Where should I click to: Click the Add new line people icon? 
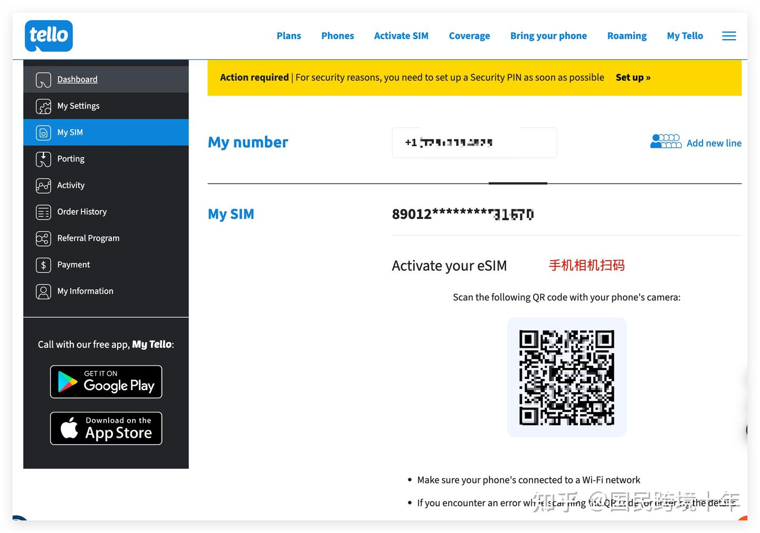666,141
